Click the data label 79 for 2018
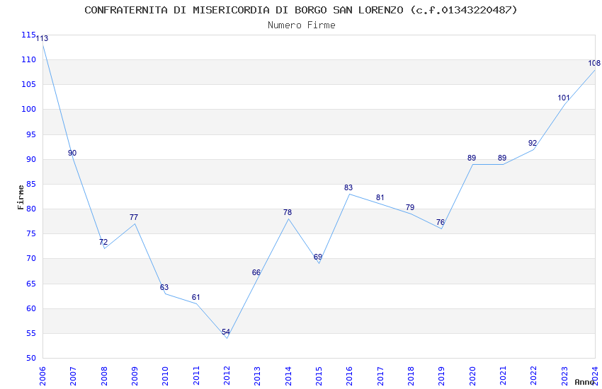 tap(410, 207)
